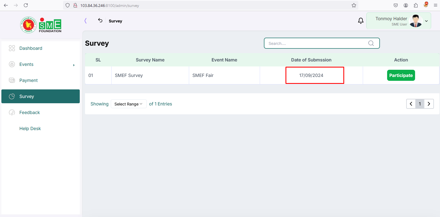Open the tracking protection shield icon
440x217 pixels.
(68, 5)
